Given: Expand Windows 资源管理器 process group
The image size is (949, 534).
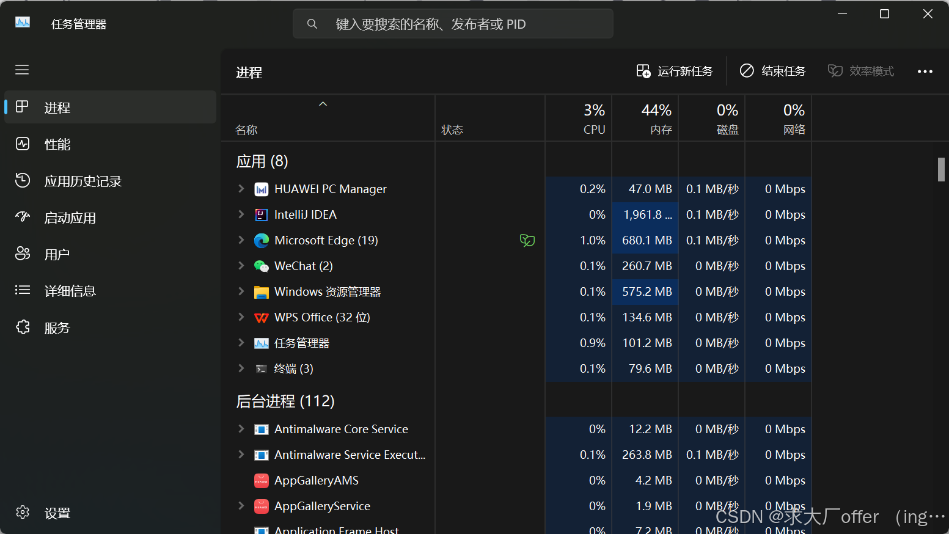Looking at the screenshot, I should coord(241,291).
